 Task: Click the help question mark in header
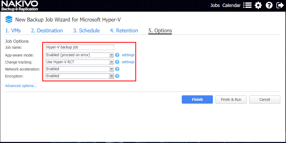[x=269, y=5]
